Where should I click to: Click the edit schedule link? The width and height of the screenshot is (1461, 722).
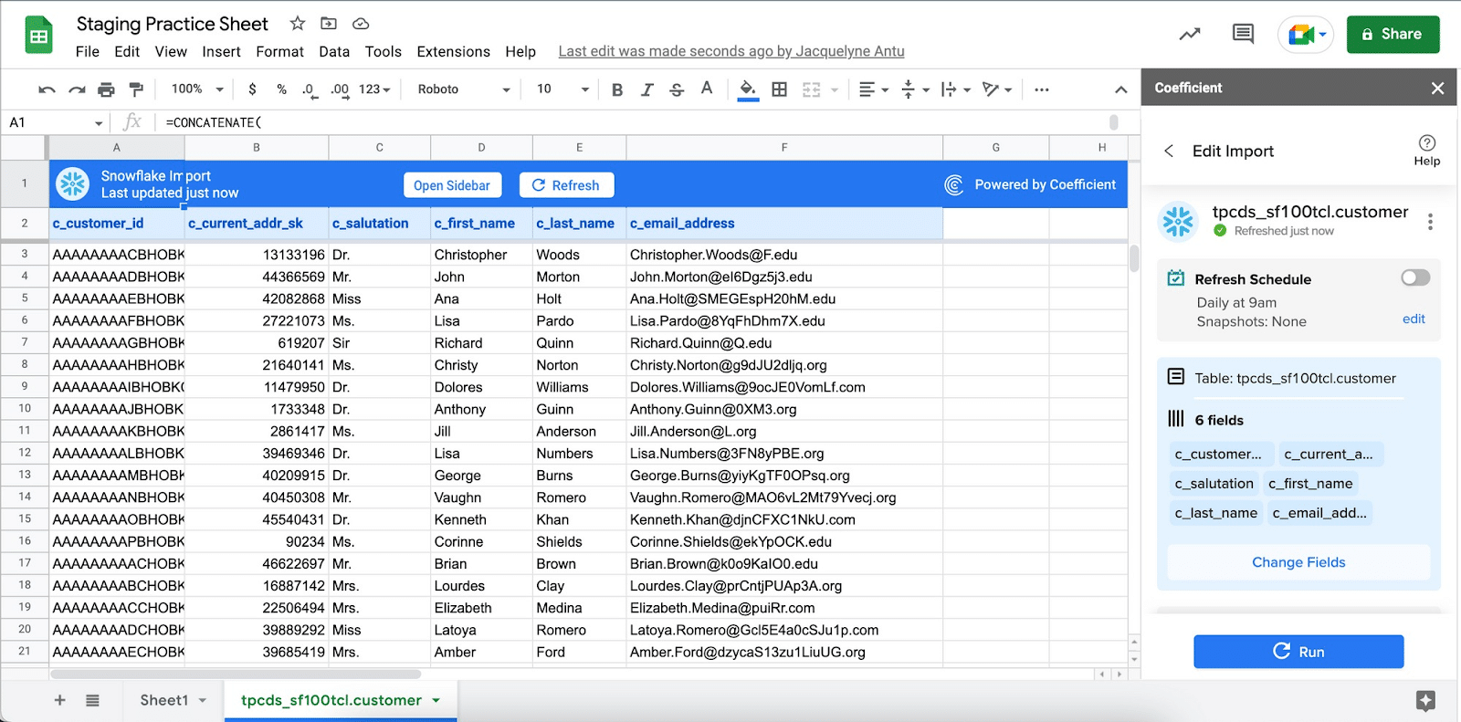click(1414, 319)
